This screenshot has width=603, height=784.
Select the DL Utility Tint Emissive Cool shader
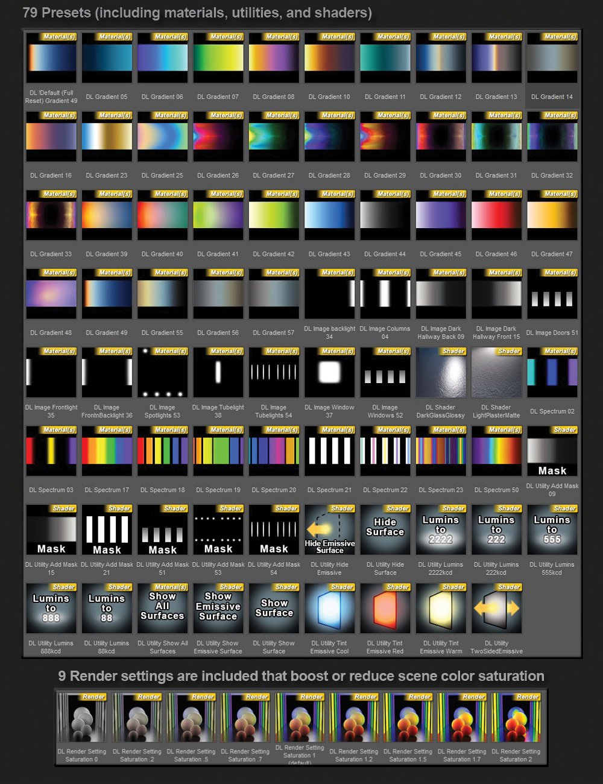[329, 608]
